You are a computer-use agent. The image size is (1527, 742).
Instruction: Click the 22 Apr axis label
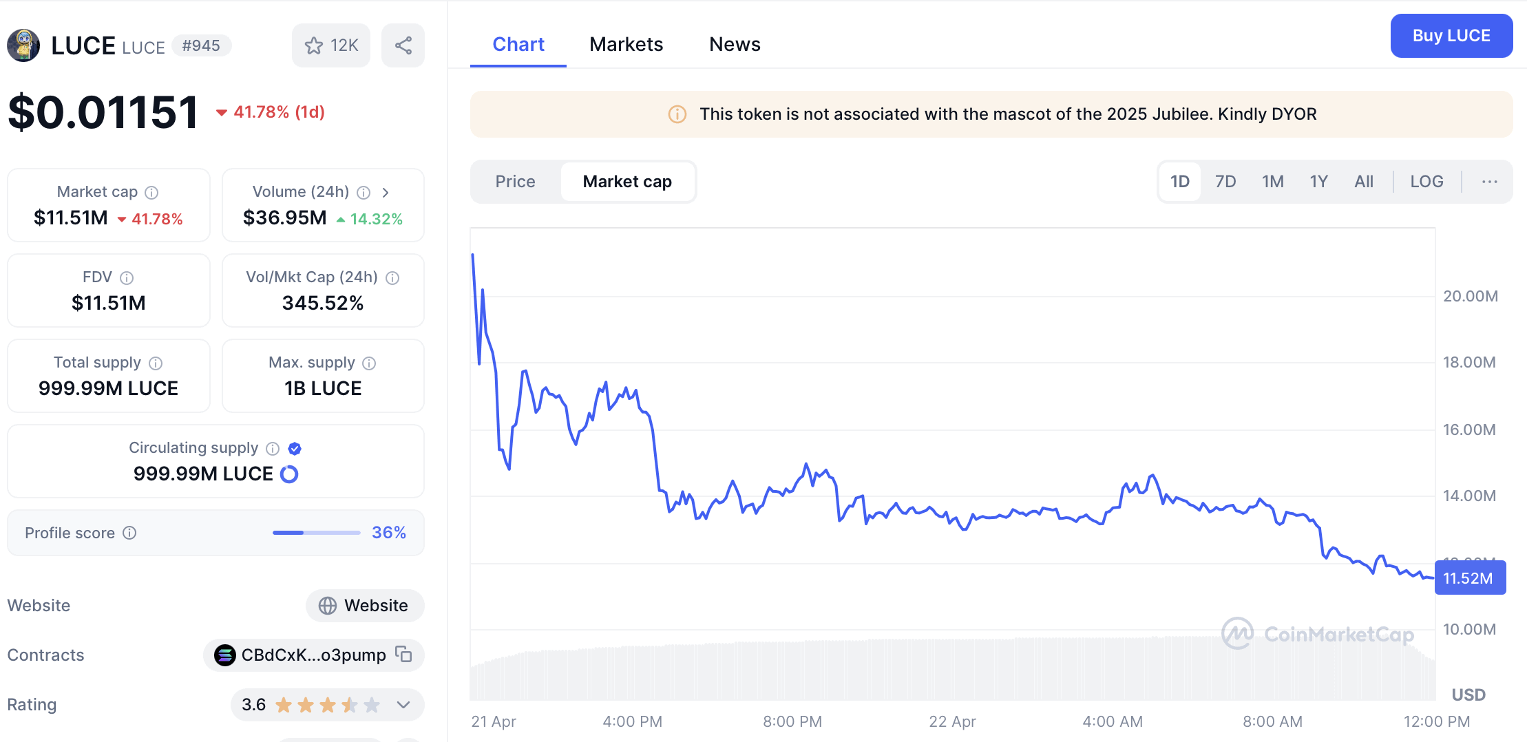[x=952, y=721]
